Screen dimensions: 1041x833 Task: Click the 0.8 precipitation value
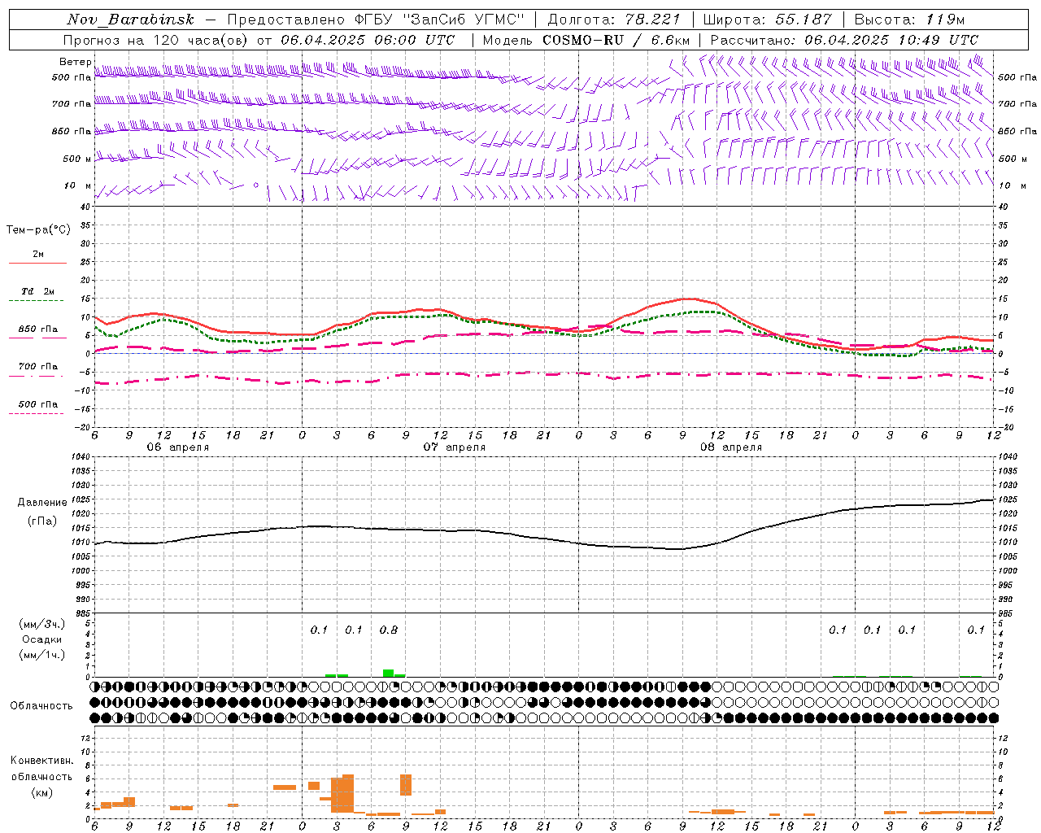[x=389, y=630]
